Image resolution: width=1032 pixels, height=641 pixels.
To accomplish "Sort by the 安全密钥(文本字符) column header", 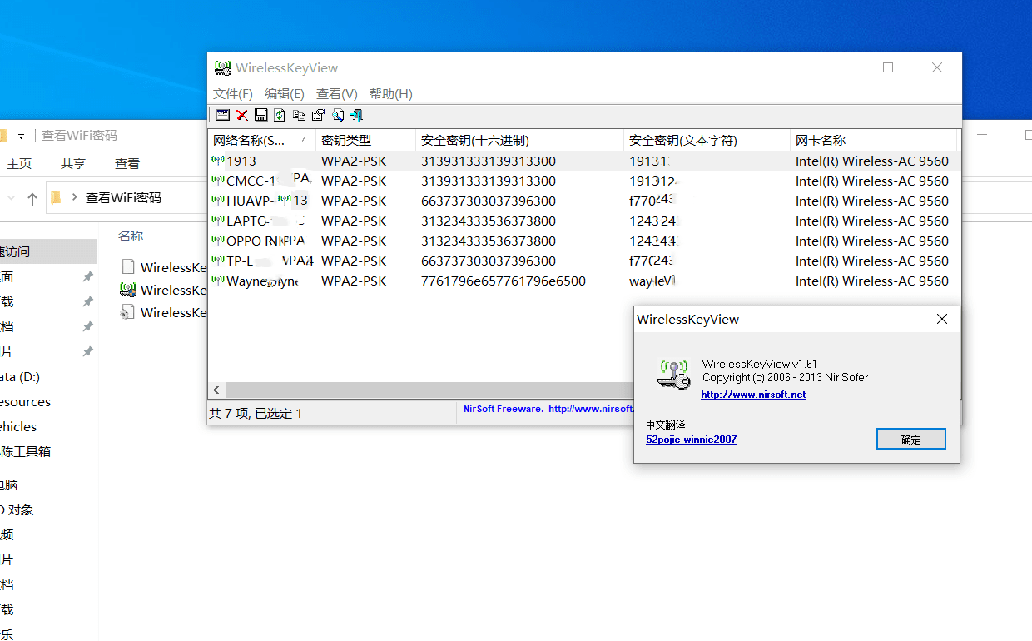I will point(707,141).
